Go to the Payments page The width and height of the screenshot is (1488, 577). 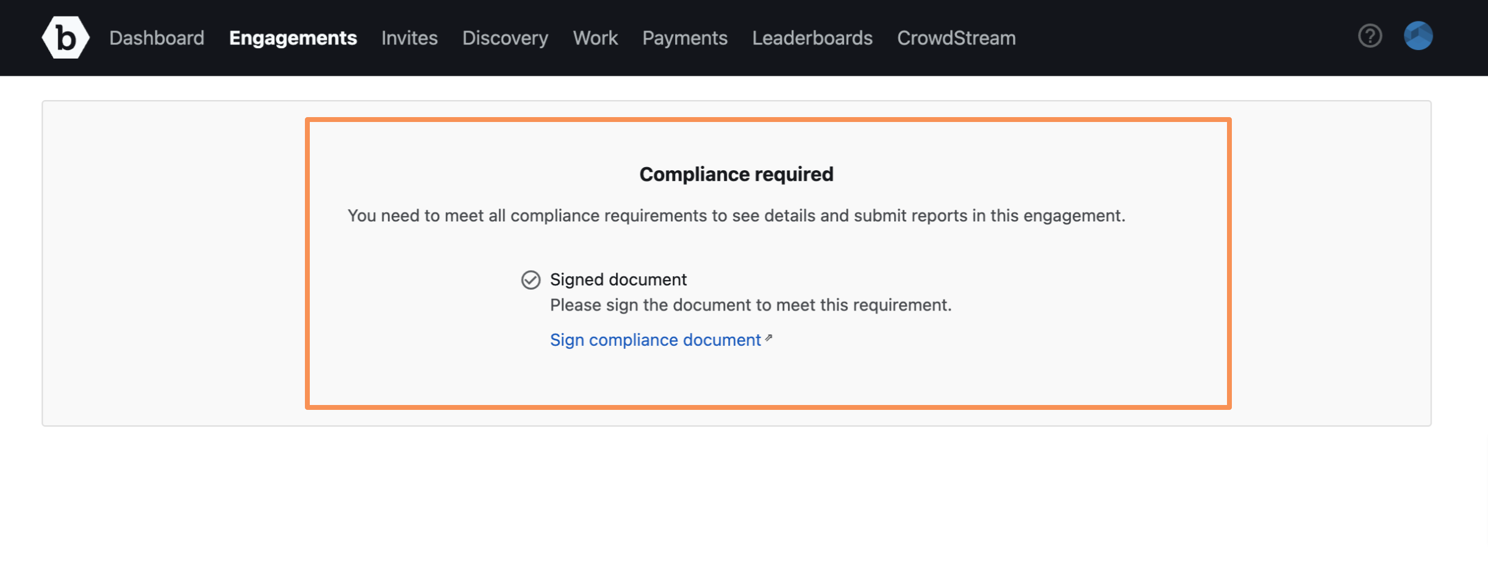(685, 38)
